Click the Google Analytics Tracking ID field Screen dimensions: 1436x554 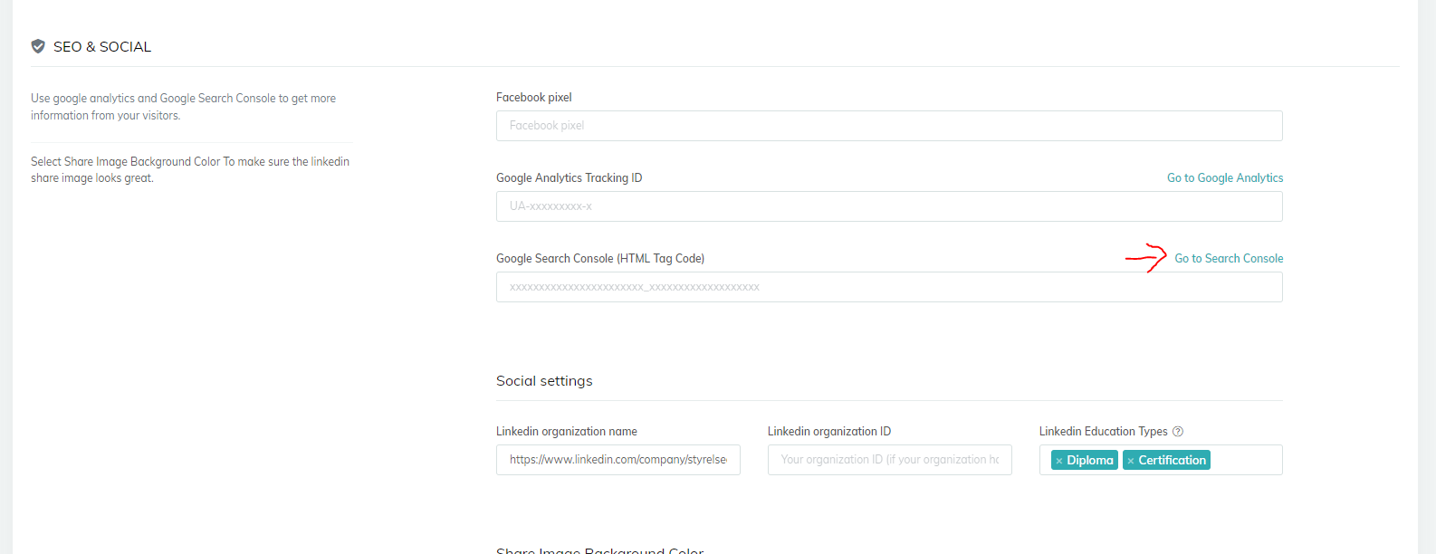click(x=888, y=206)
